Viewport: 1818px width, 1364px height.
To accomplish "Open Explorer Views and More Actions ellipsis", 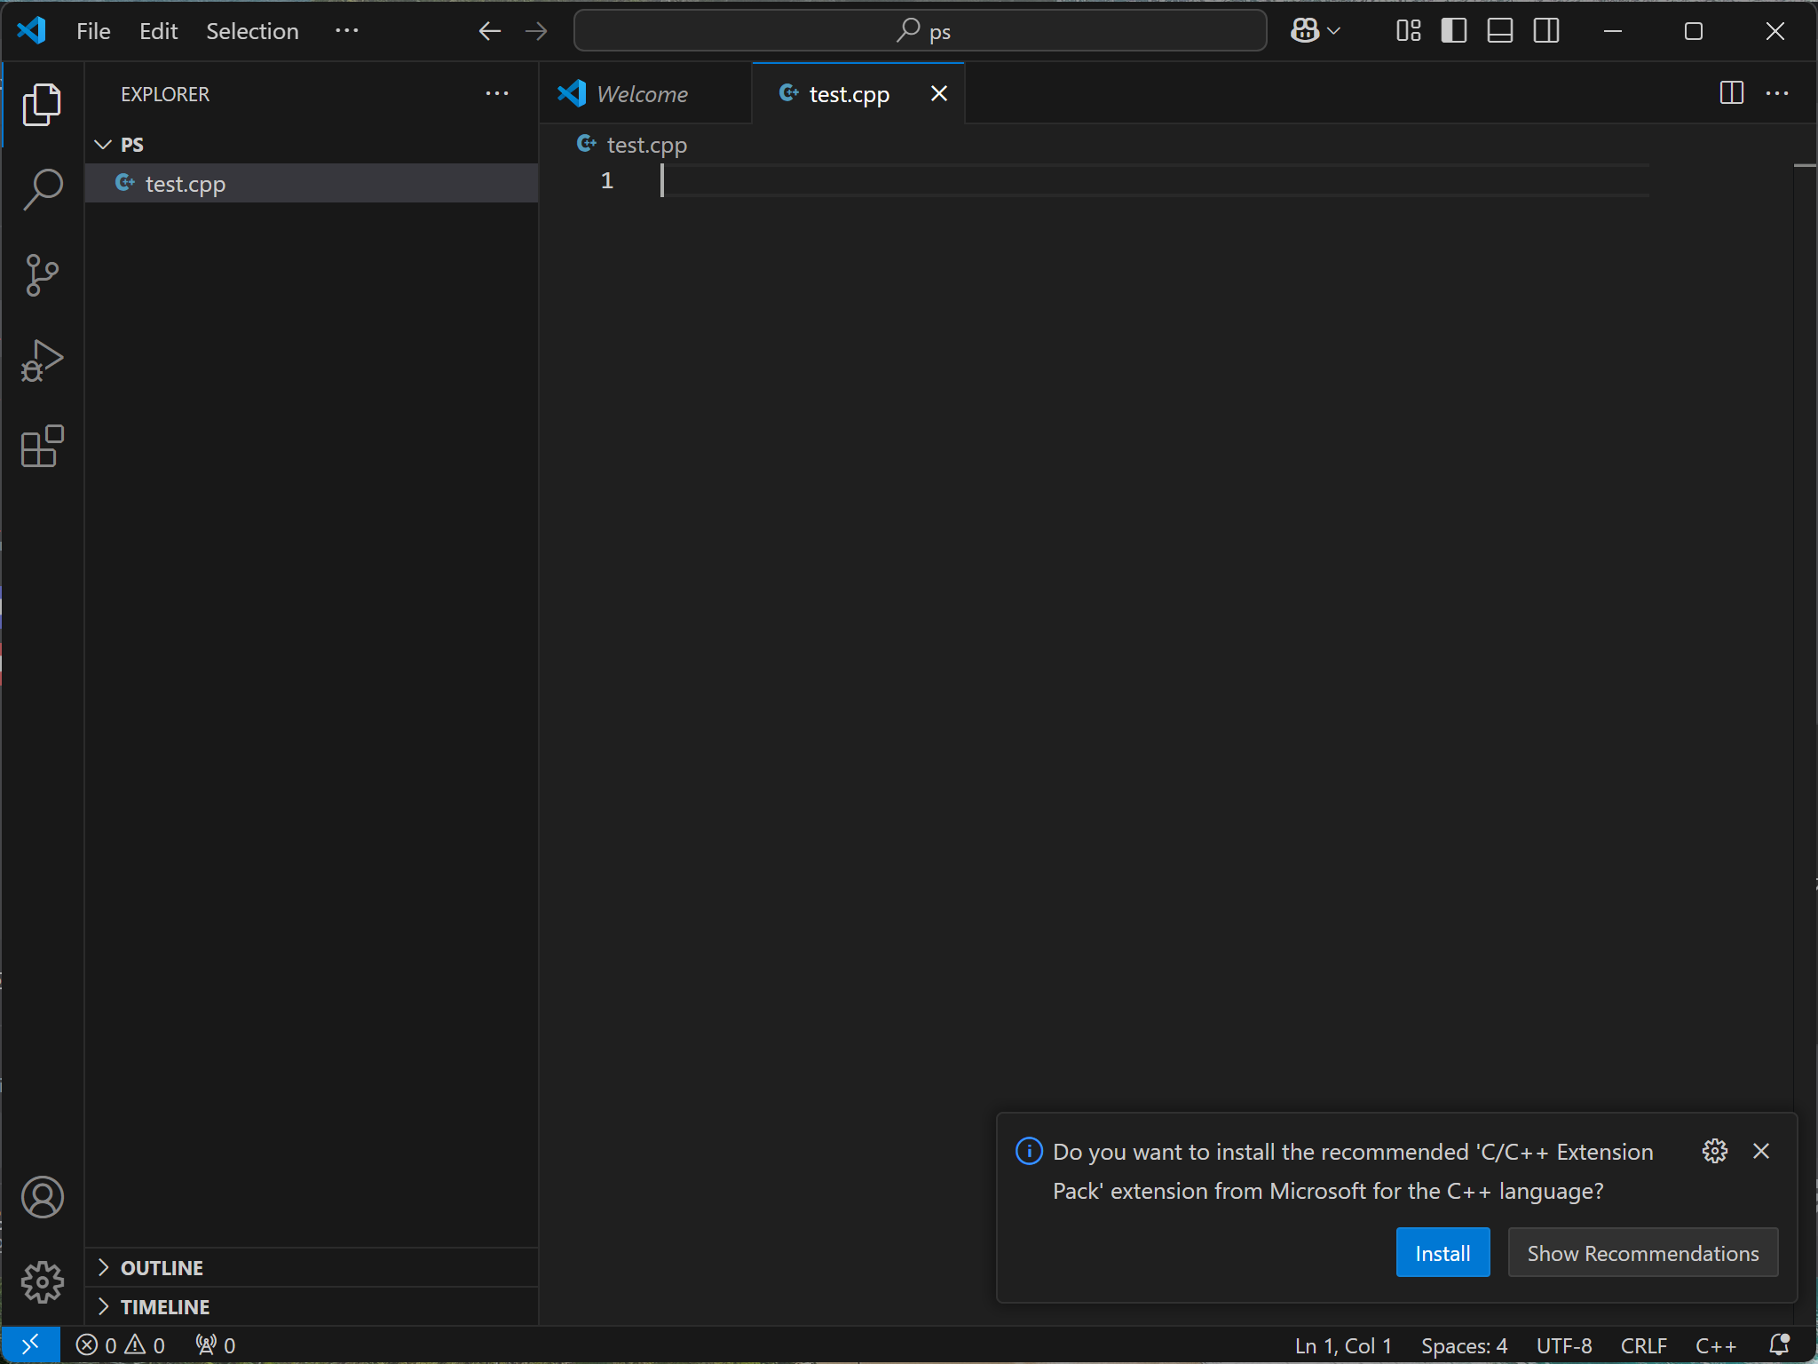I will [x=497, y=93].
